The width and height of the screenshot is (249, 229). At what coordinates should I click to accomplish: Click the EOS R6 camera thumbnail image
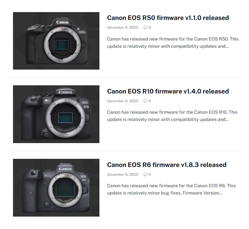[56, 188]
